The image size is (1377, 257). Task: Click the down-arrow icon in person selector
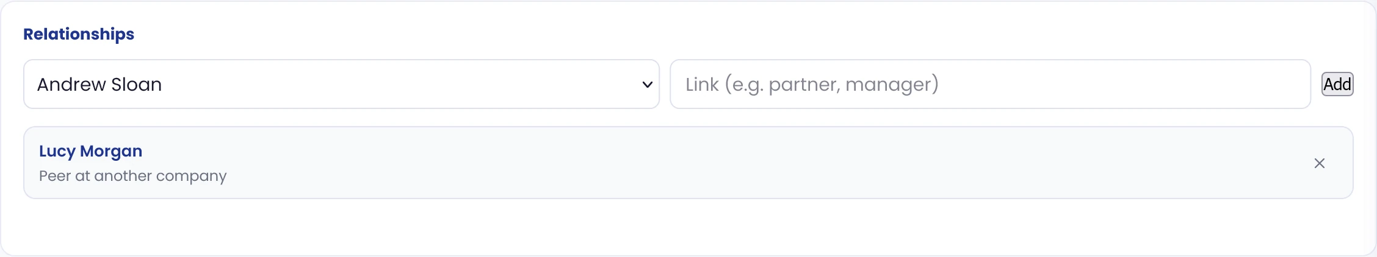(648, 85)
